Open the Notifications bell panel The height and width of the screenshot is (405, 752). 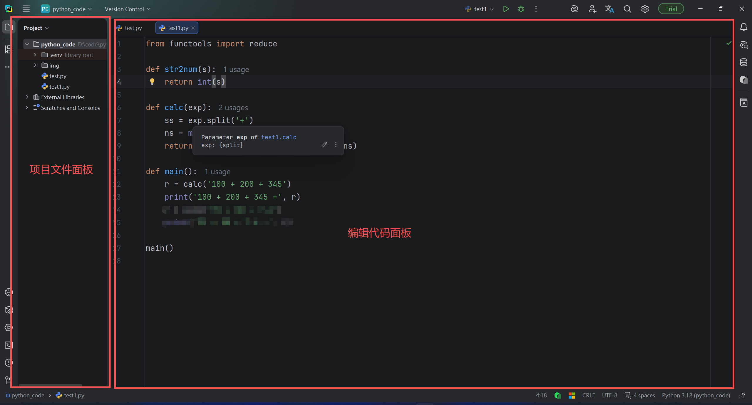click(743, 27)
